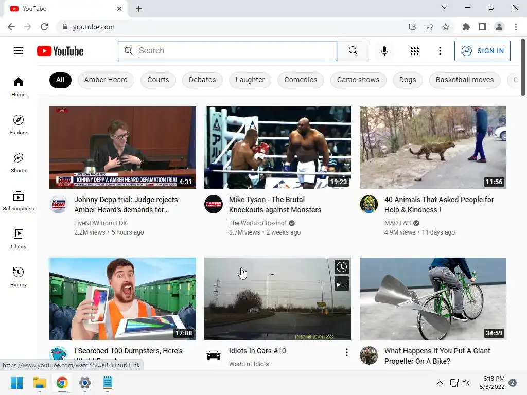This screenshot has height=395, width=527.
Task: Add Idiots In Cars video to queue
Action: (342, 284)
